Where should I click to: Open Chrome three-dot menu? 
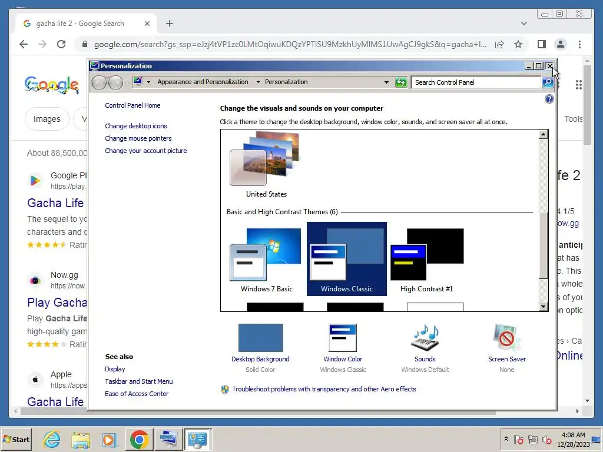tap(579, 44)
